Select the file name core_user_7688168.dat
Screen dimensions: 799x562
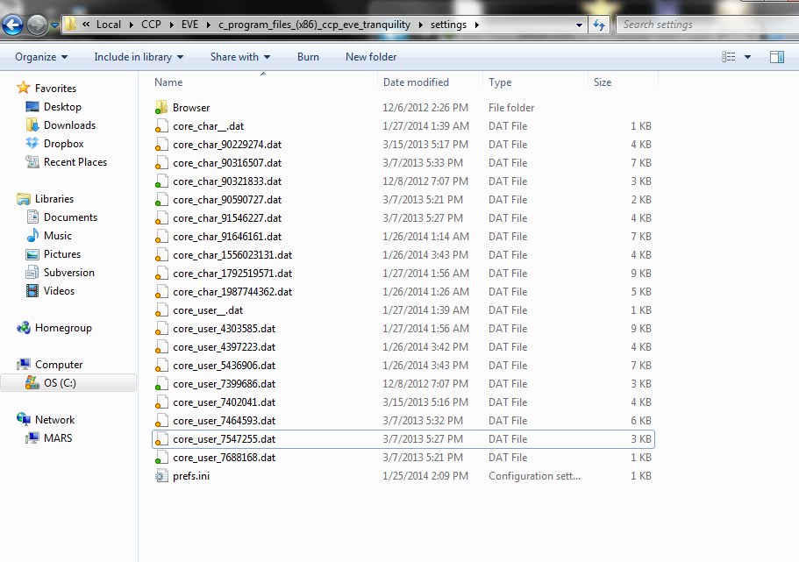[224, 458]
